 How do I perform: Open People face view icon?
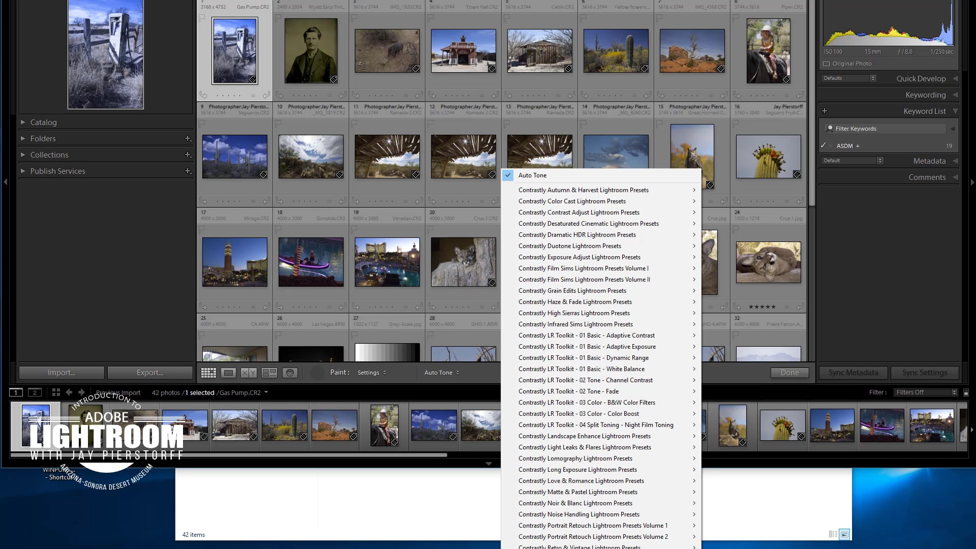click(290, 373)
